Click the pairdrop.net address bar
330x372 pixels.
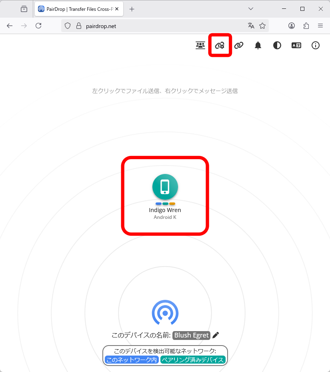(165, 26)
